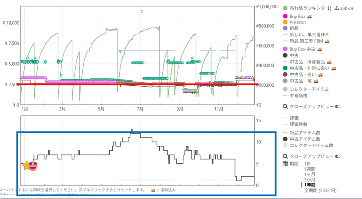Select the 1日 time range
The height and width of the screenshot is (199, 362).
click(307, 164)
